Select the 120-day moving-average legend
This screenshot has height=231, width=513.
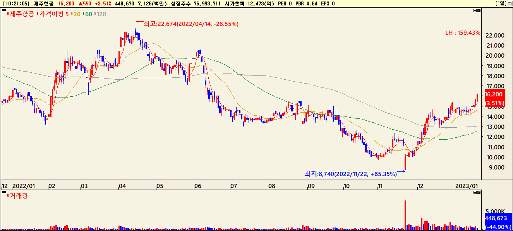click(100, 14)
